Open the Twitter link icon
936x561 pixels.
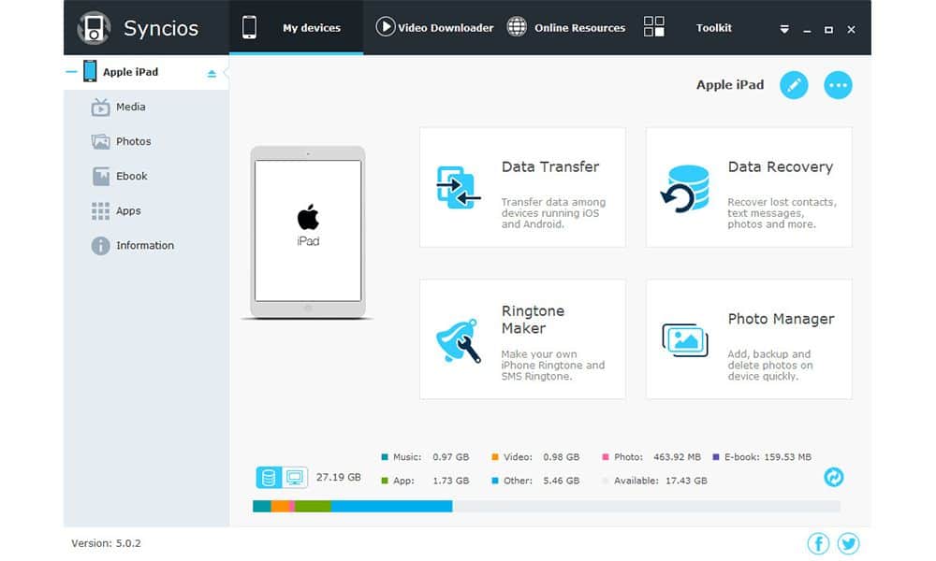click(x=848, y=543)
